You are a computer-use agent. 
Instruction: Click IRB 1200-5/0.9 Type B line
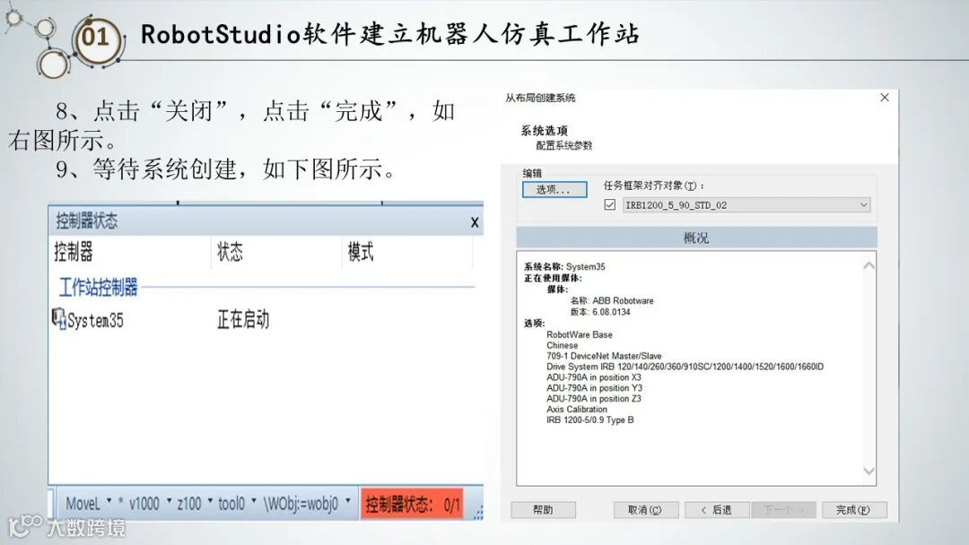point(590,420)
